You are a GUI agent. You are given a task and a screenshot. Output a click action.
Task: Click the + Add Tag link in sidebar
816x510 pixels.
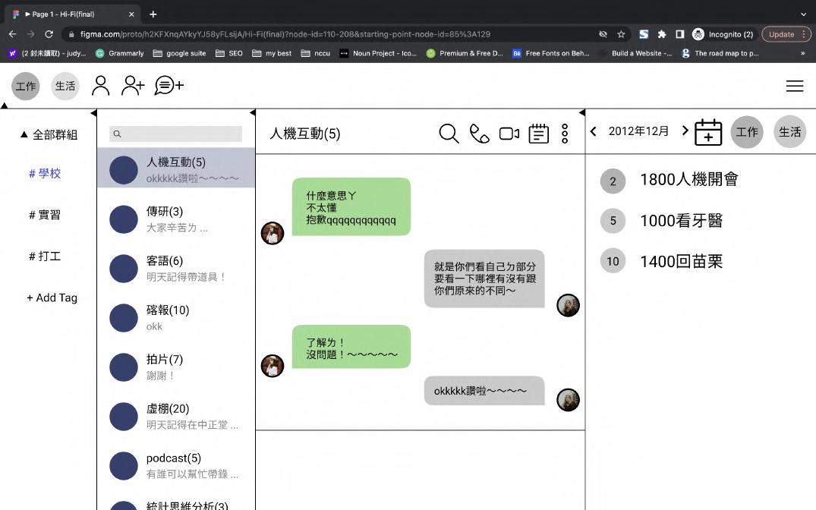click(x=50, y=297)
